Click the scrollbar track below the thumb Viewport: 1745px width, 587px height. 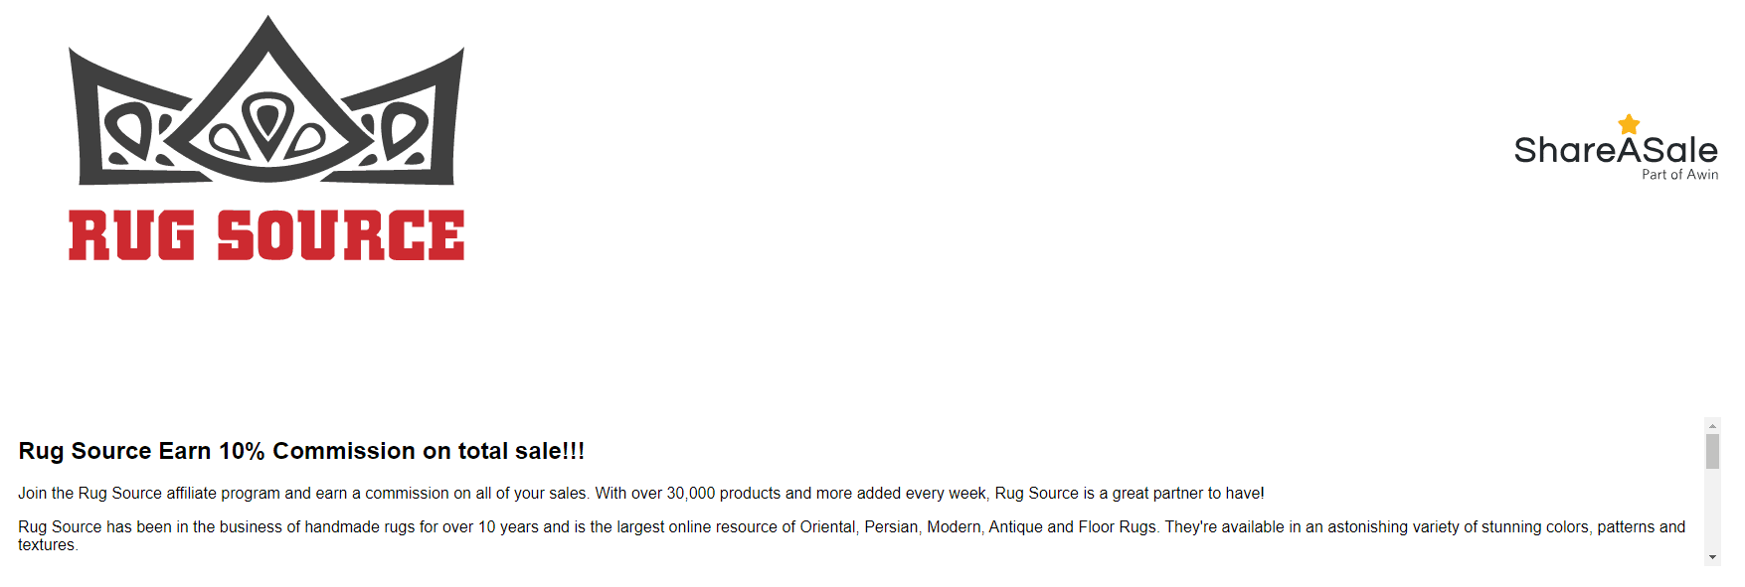tap(1712, 510)
